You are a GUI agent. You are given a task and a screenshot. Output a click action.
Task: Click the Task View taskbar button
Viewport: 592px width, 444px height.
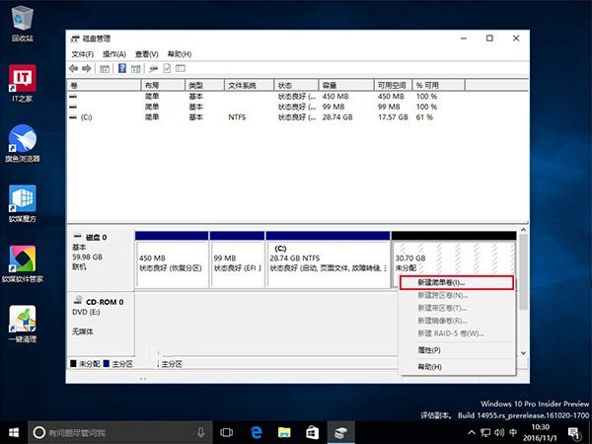click(x=226, y=432)
